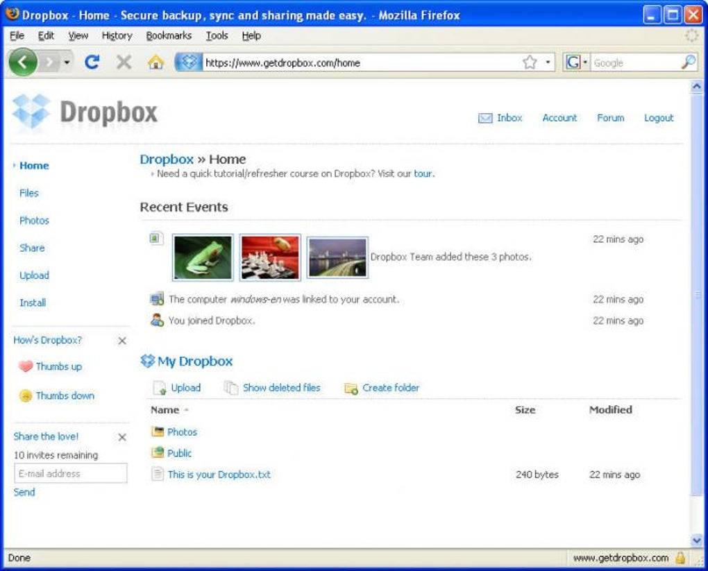Screen dimensions: 708x571
Task: Open Photos in the left sidebar
Action: point(34,221)
